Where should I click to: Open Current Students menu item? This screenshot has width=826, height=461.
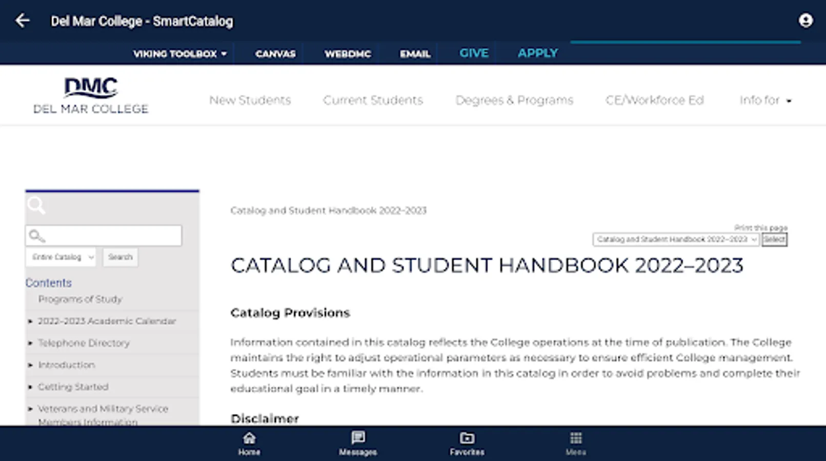coord(373,100)
